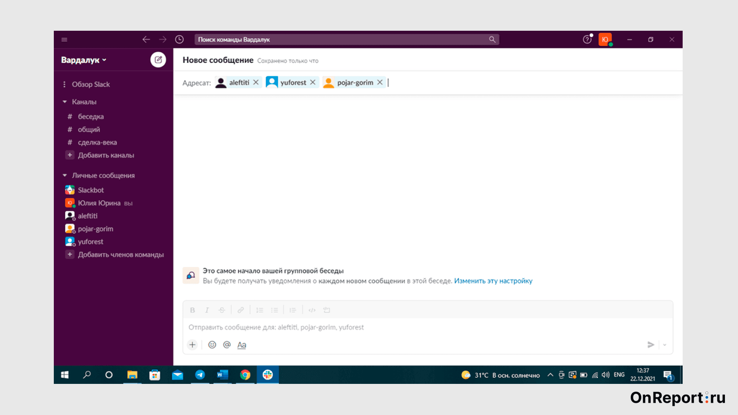Click the message text field

point(428,327)
